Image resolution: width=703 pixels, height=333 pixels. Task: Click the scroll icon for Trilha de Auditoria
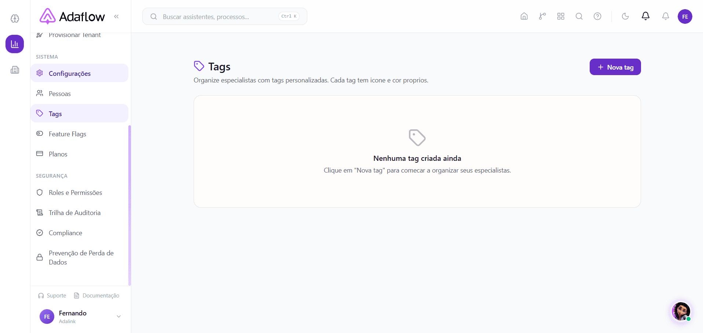tap(40, 212)
